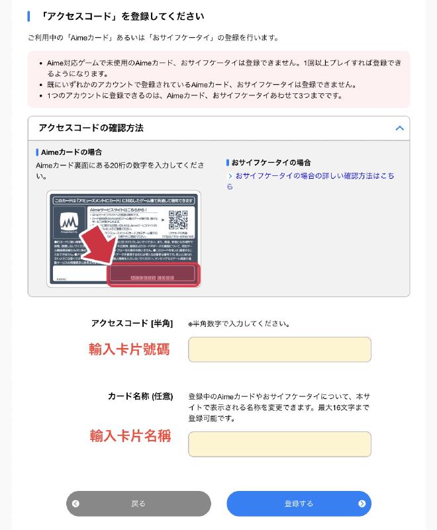This screenshot has width=437, height=530.
Task: Click the カード名称 (任意) label
Action: click(140, 396)
